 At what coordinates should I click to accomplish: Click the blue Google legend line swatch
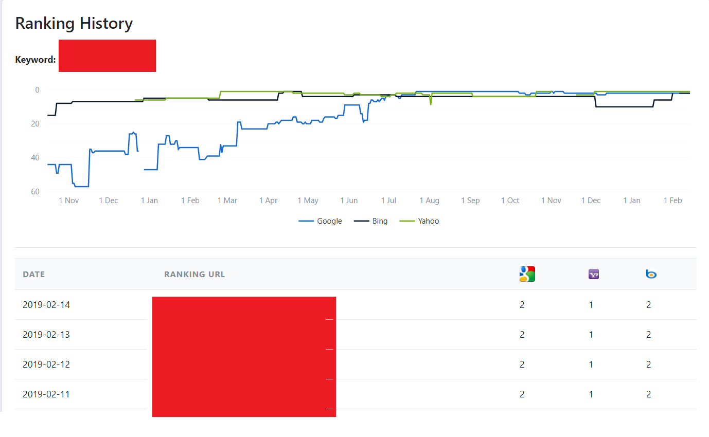coord(306,221)
